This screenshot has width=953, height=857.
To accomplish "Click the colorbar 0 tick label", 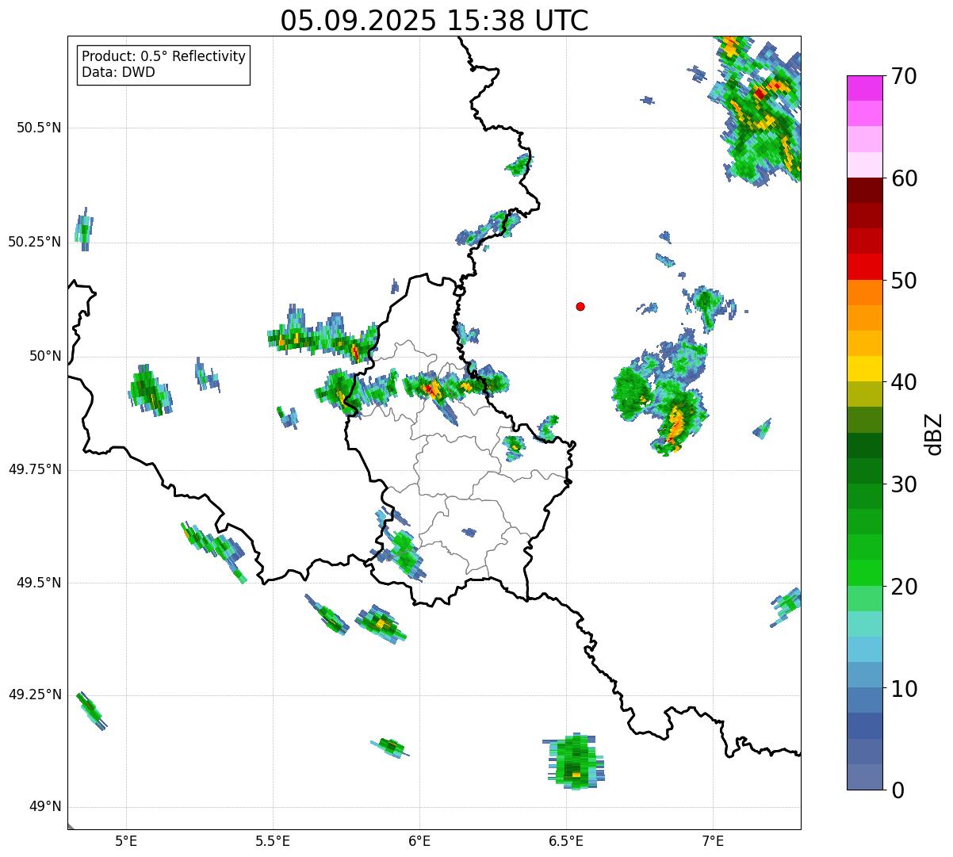I will click(898, 790).
